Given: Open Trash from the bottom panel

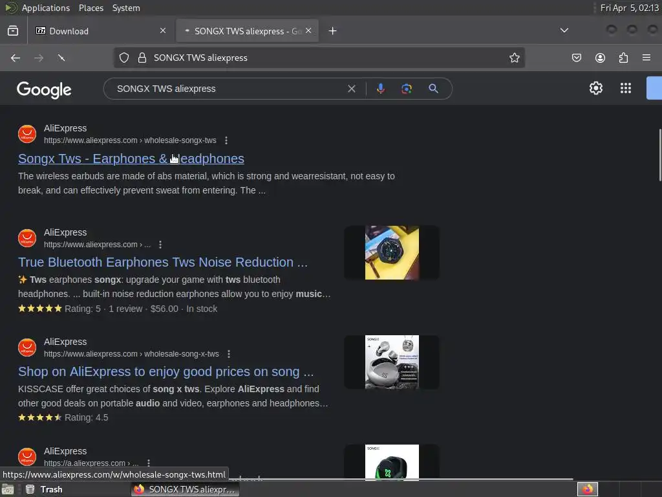Looking at the screenshot, I should (43, 489).
